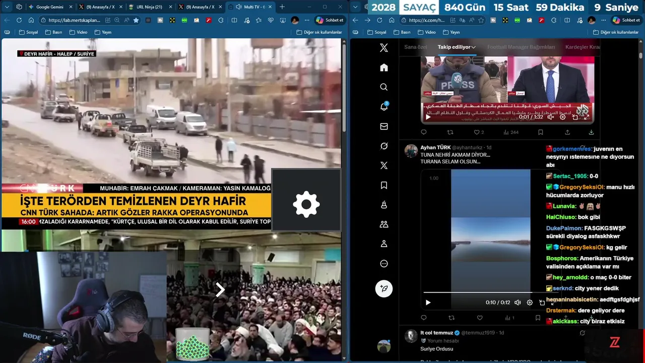Screen dimensions: 645x363
Task: Open Sohbet et Copilot in right browser
Action: click(626, 20)
